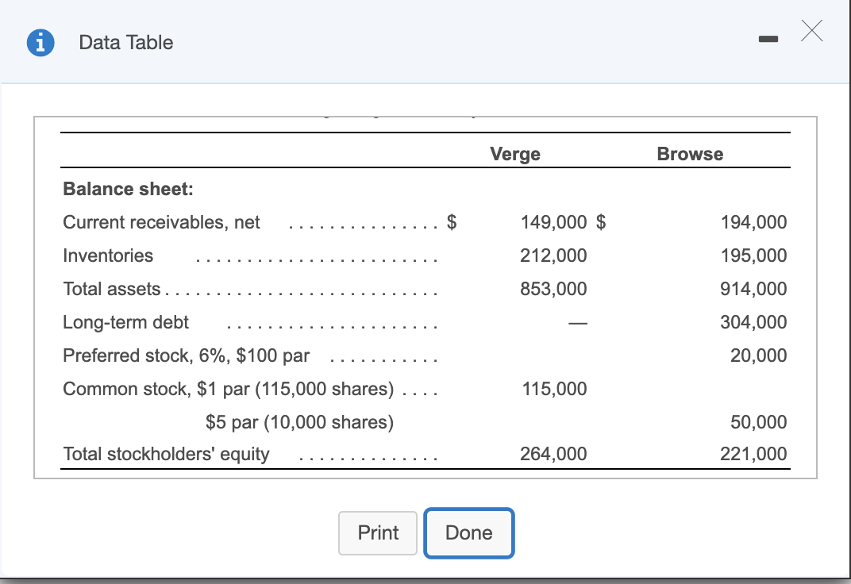The height and width of the screenshot is (584, 851).
Task: Click the Done button
Action: coord(468,532)
